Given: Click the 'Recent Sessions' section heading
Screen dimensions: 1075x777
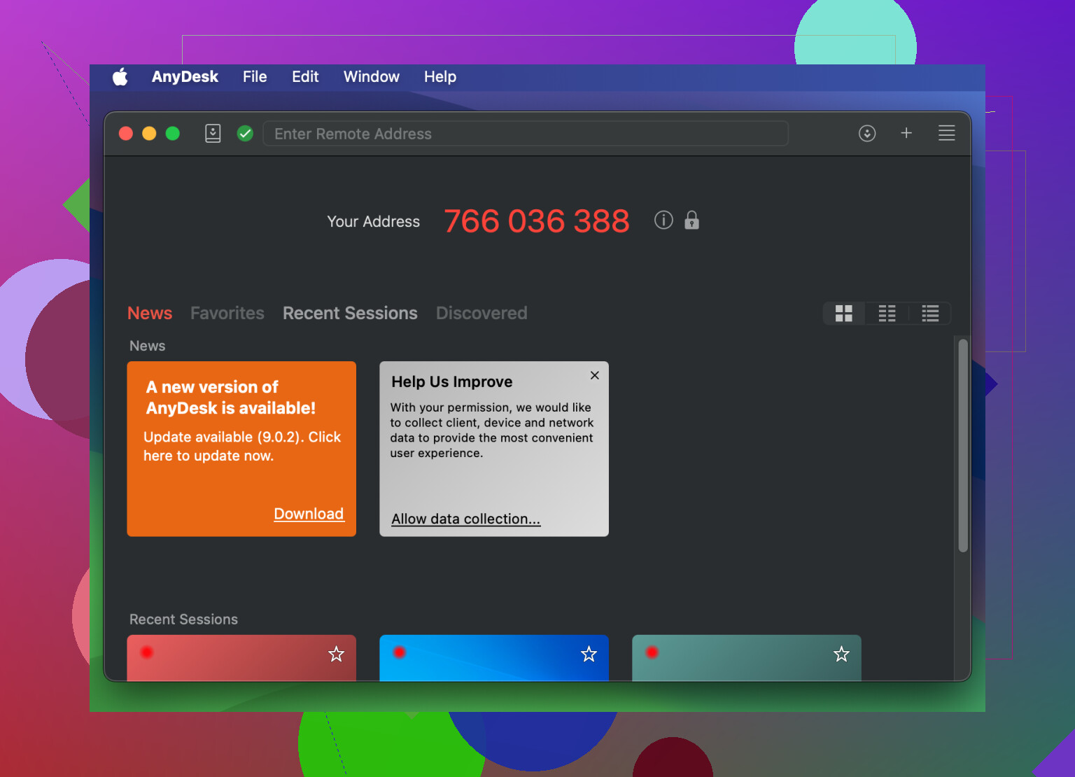Looking at the screenshot, I should (x=183, y=619).
